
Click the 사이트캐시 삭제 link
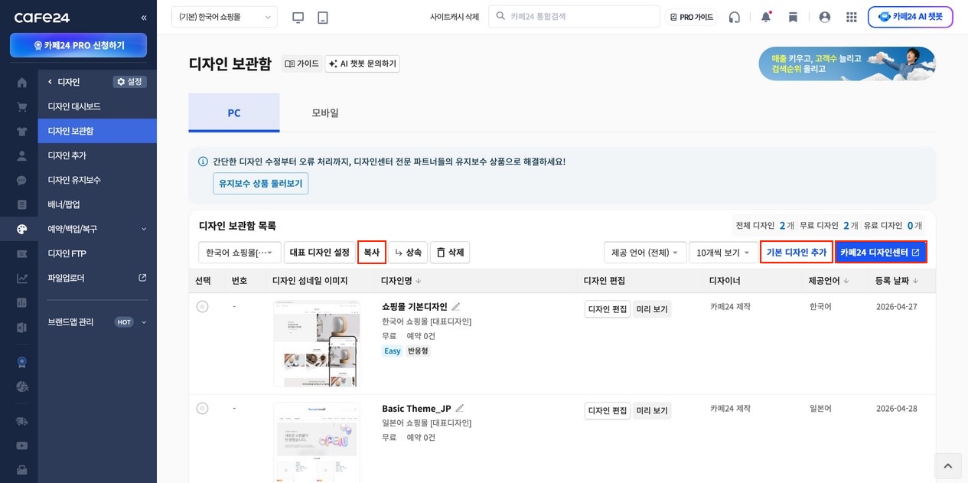(455, 17)
